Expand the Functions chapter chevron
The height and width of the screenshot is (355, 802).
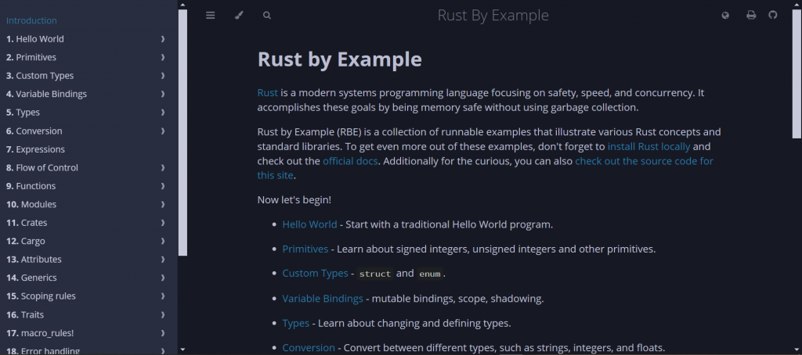point(163,186)
